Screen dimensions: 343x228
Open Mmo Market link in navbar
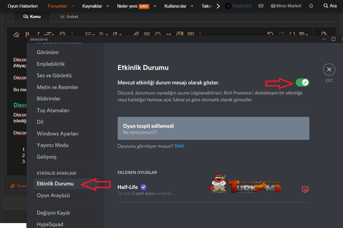coord(286,6)
